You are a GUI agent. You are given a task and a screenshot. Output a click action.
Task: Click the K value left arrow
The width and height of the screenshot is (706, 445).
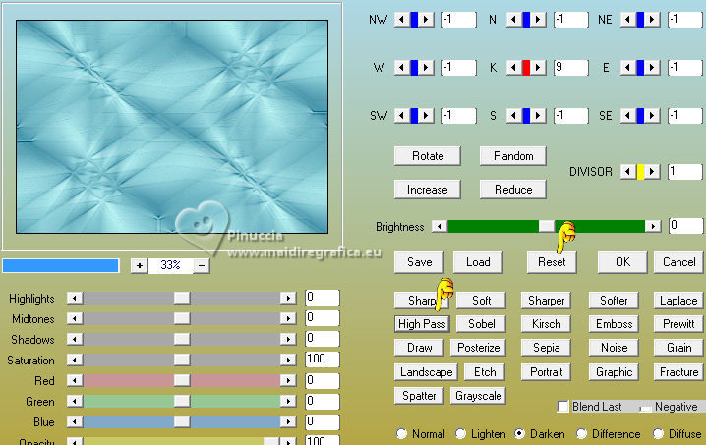(x=513, y=68)
